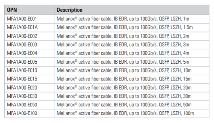Select the MFA1A00-E030 part number cell

point(29,96)
